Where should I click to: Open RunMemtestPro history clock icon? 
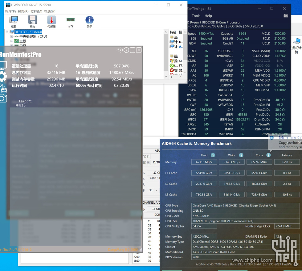(120, 50)
